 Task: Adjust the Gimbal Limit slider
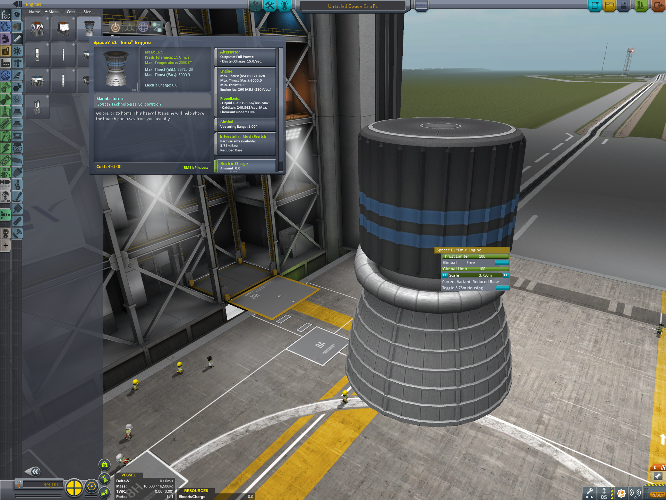tap(475, 269)
